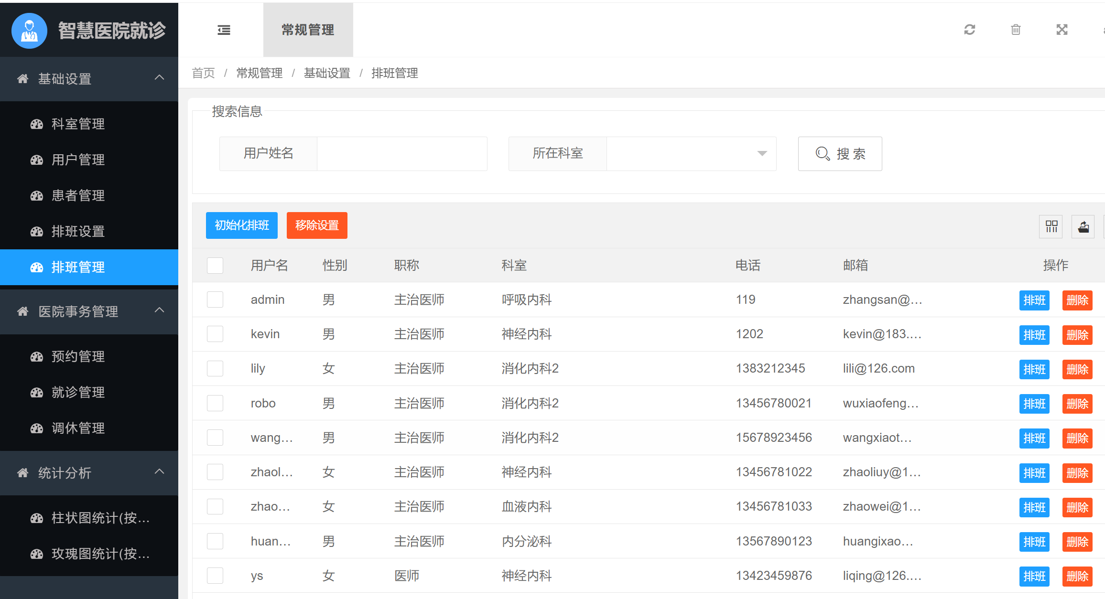This screenshot has width=1105, height=599.
Task: Click the sidebar collapse menu icon
Action: [224, 30]
